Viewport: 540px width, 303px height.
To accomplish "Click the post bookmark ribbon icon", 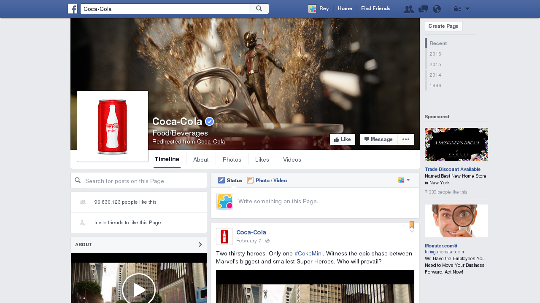I will click(x=412, y=225).
